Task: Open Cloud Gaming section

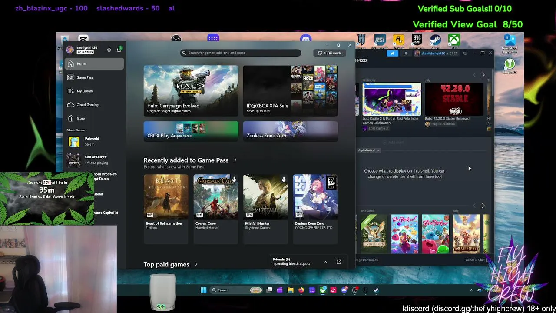Action: [x=94, y=105]
